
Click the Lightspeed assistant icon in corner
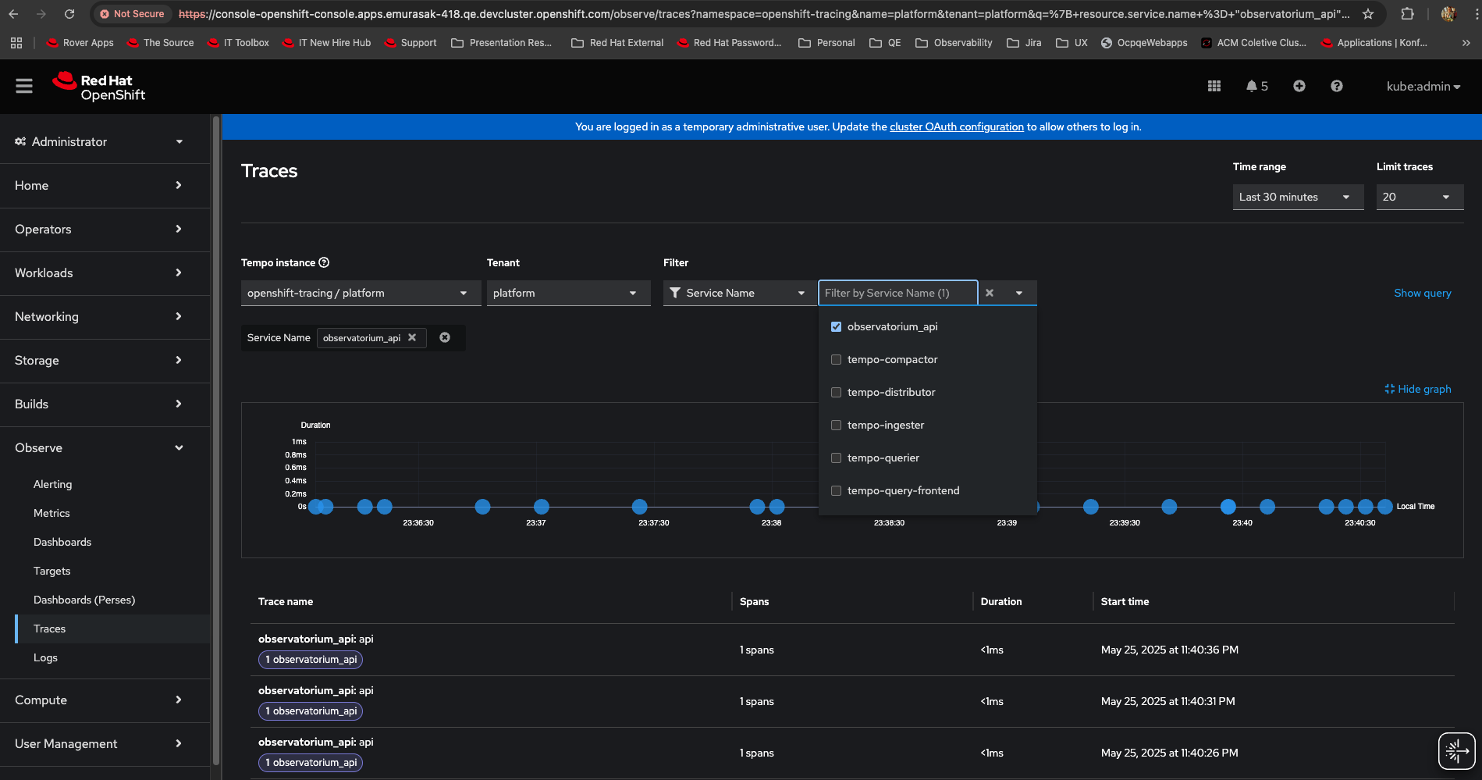tap(1455, 751)
